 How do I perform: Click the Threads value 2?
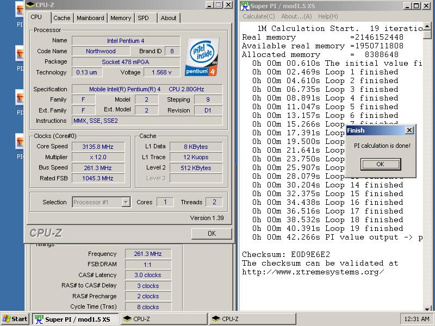pyautogui.click(x=214, y=202)
